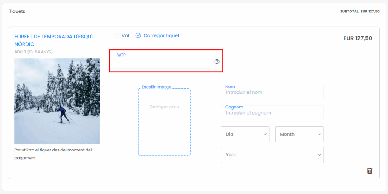
Task: Click the Tiquets section header
Action: point(17,11)
